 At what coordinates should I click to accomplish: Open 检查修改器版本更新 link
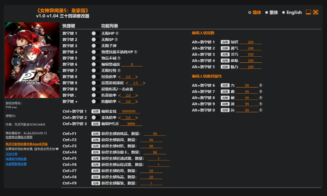pos(19,137)
